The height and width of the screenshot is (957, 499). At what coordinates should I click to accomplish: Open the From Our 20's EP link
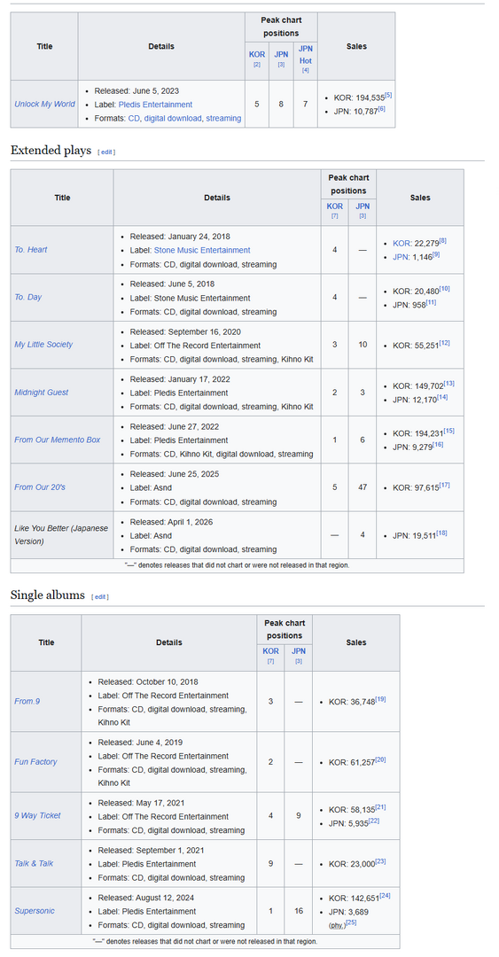[40, 487]
